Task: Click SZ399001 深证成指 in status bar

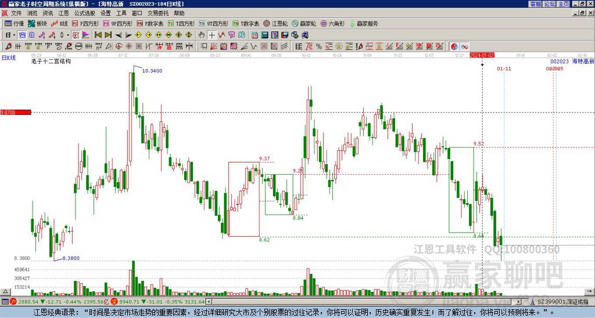Action: (563, 302)
